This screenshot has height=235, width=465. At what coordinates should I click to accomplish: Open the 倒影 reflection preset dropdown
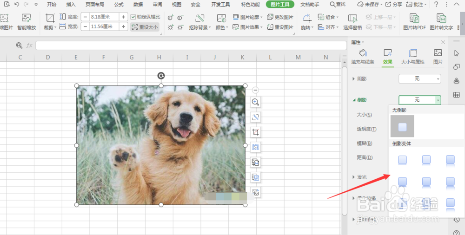coord(419,100)
